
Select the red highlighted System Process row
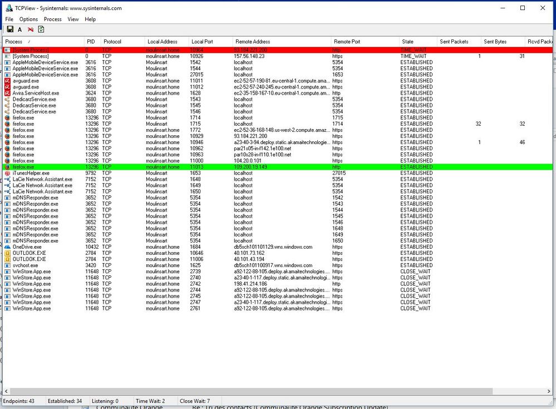pyautogui.click(x=278, y=50)
